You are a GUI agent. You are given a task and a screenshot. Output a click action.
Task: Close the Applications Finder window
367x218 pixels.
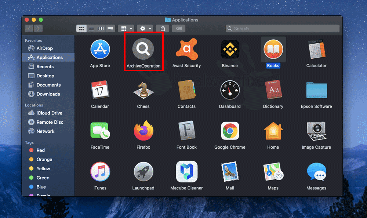[27, 20]
